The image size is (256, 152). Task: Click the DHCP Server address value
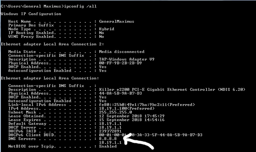point(110,127)
